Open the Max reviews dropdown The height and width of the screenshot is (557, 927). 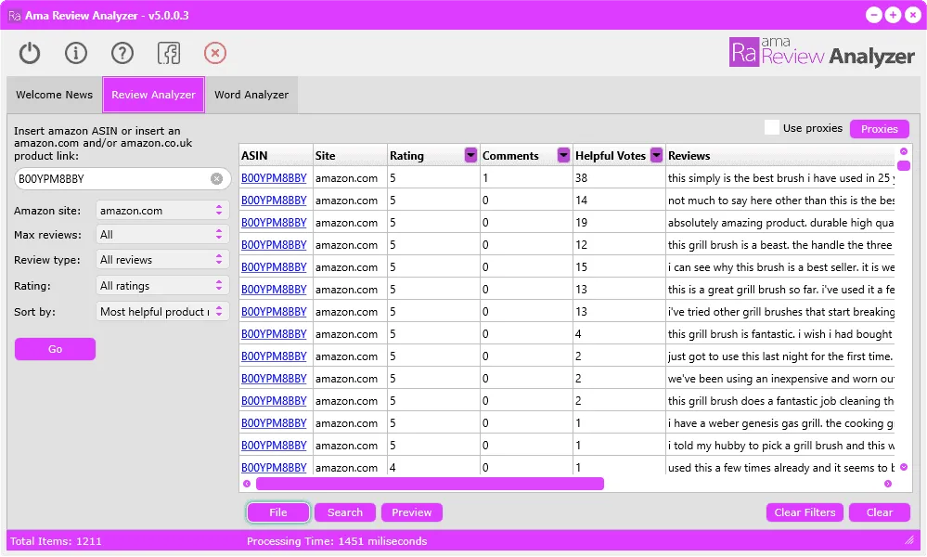click(162, 235)
